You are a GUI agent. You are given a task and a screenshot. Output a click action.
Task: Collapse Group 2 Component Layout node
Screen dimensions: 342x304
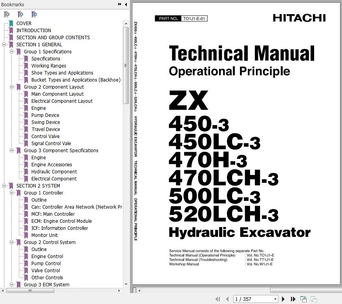pyautogui.click(x=11, y=87)
